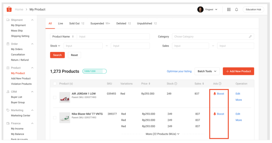
Task: Select the Nike Blazer Mid '77 checkbox
Action: click(55, 118)
